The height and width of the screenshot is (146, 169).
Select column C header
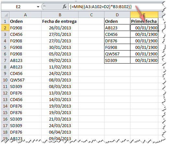[x=91, y=15]
